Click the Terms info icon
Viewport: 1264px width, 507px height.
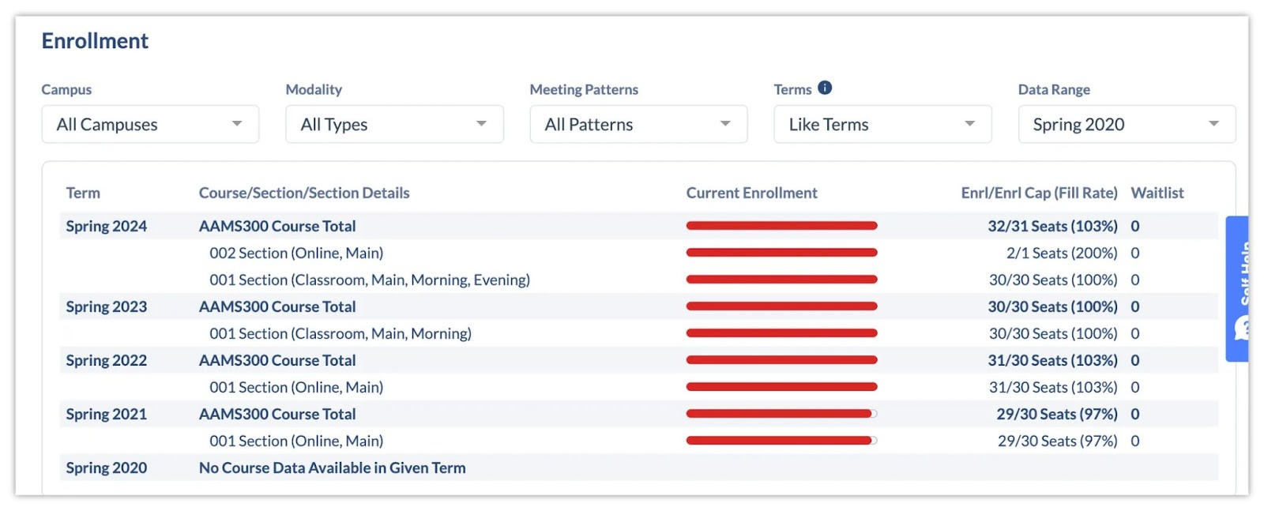(825, 88)
